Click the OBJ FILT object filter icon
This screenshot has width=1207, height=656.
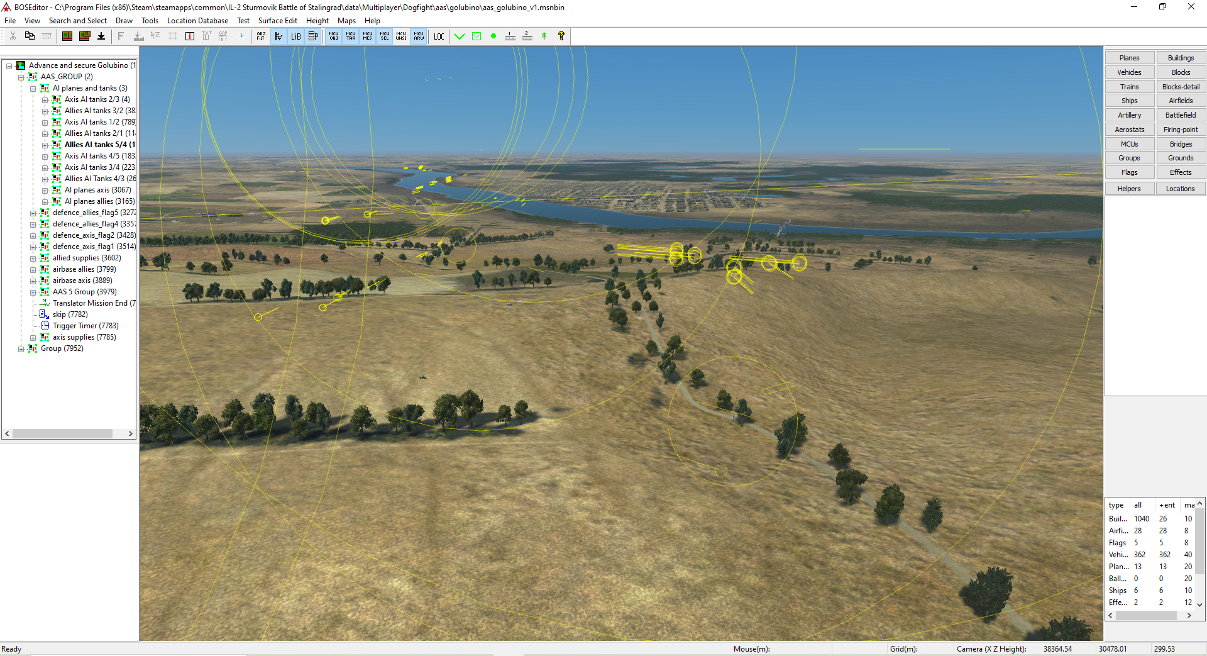click(x=261, y=36)
